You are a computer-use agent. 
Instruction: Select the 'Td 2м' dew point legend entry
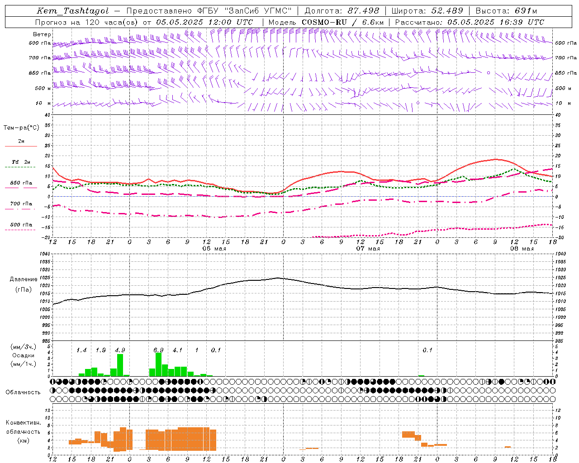pyautogui.click(x=21, y=162)
